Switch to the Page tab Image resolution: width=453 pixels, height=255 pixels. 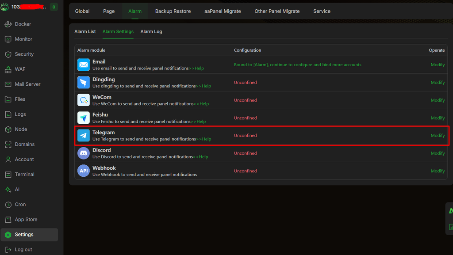[x=109, y=11]
